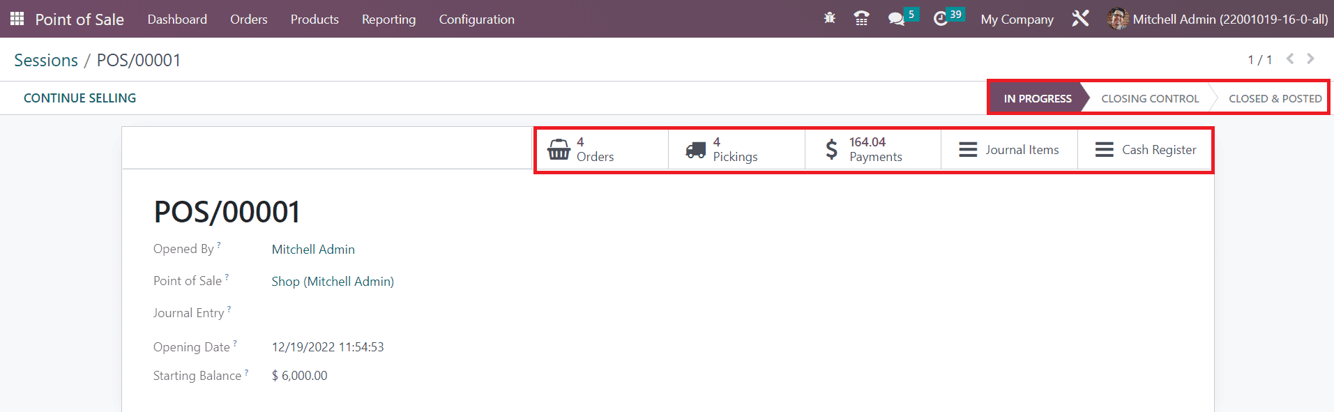1334x412 pixels.
Task: Select the In Progress status stage
Action: [1036, 98]
